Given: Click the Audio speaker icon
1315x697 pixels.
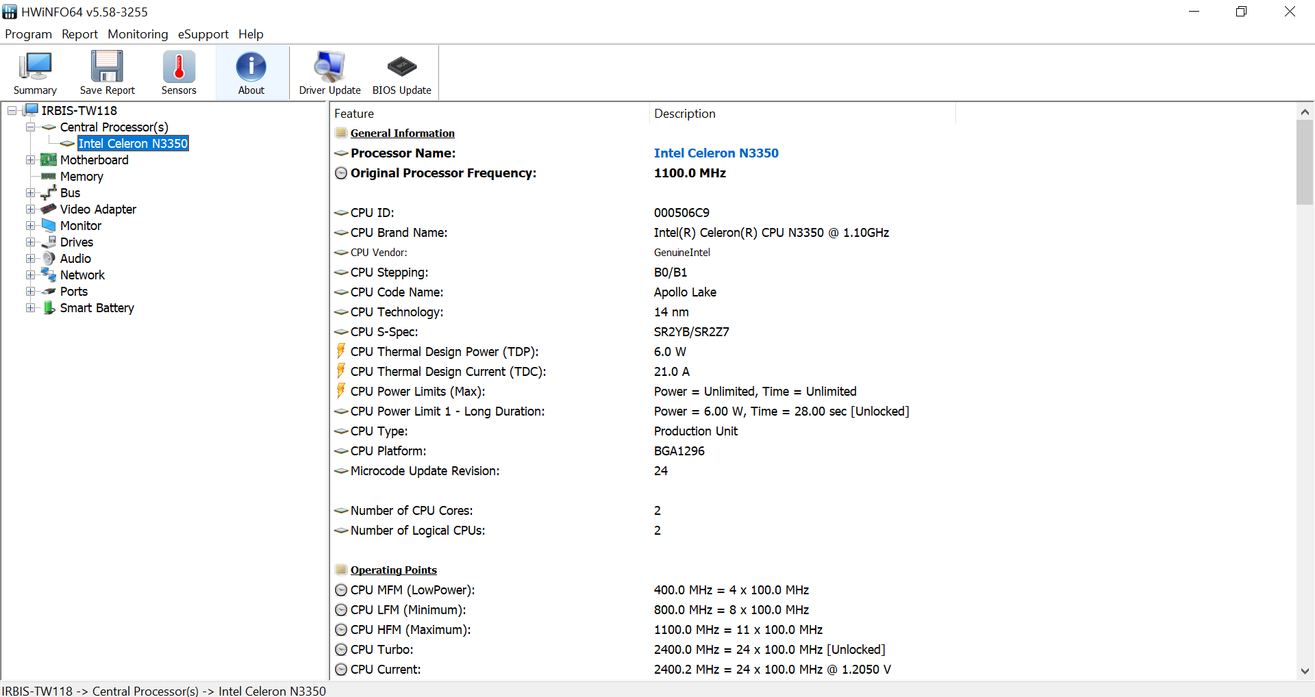Looking at the screenshot, I should tap(49, 258).
